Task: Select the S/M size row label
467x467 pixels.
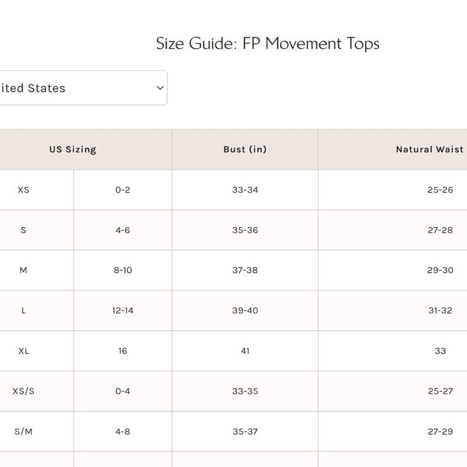Action: click(x=23, y=431)
